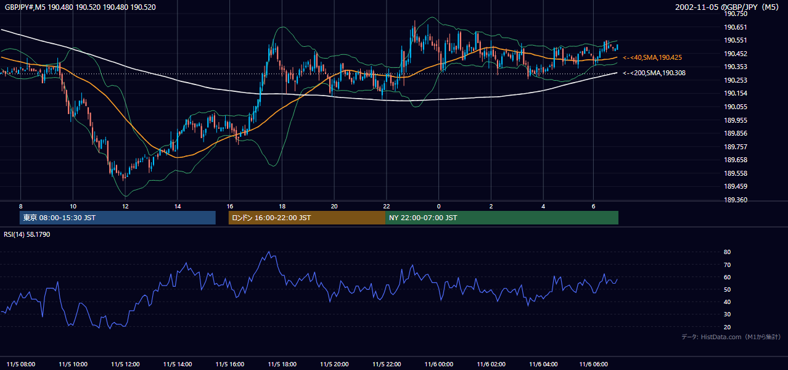This screenshot has width=788, height=370.
Task: Click the 2002-11-05 GBP/JPY (M5) chart title
Action: tap(728, 7)
